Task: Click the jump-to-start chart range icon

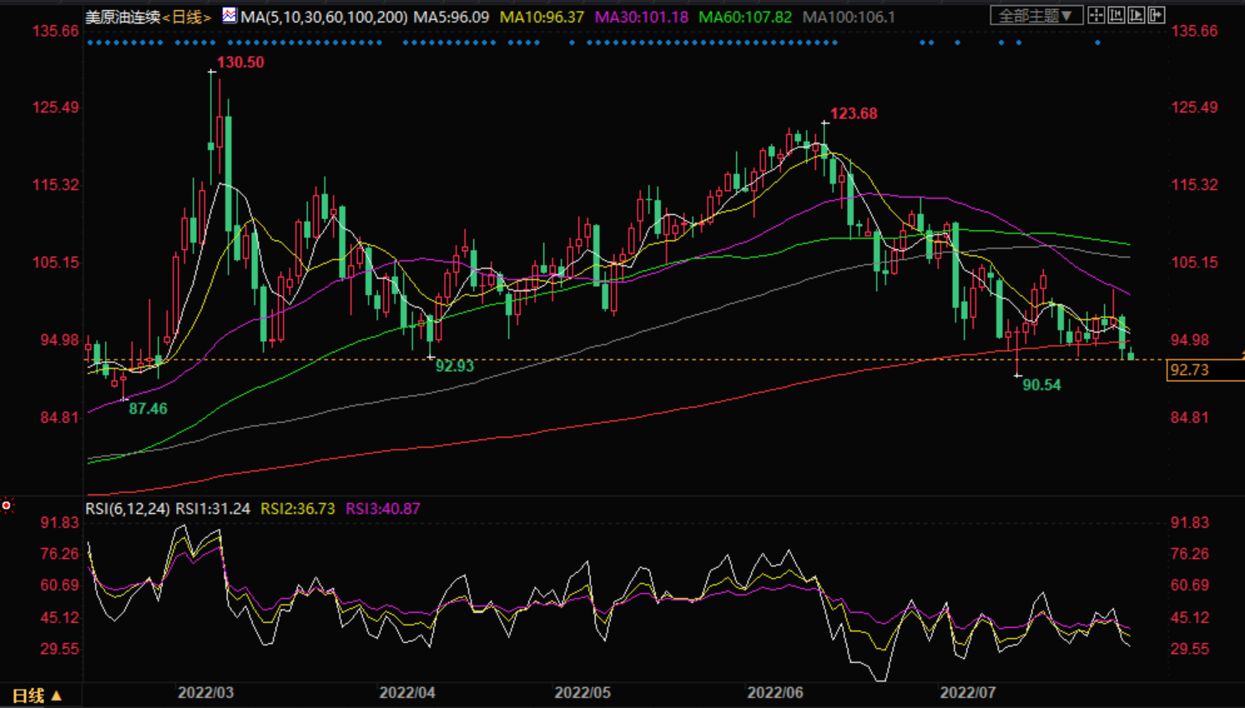Action: click(1116, 16)
